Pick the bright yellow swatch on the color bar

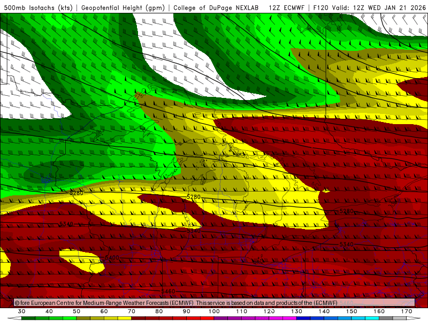point(125,318)
